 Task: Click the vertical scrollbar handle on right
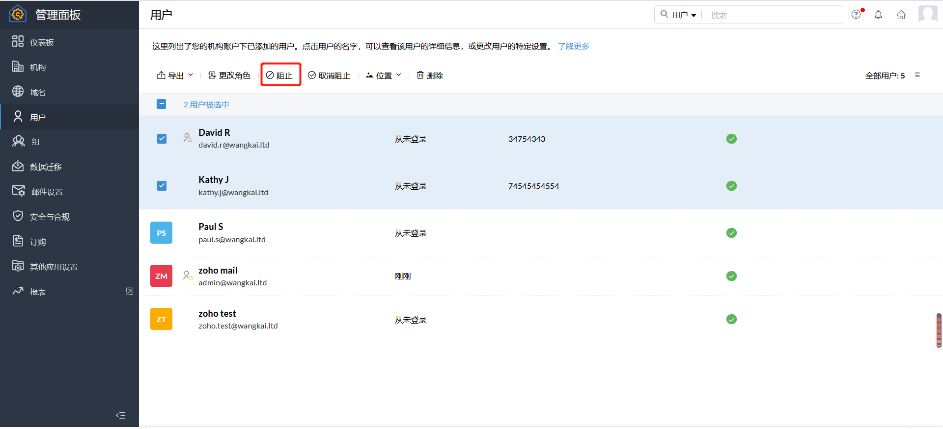point(939,330)
